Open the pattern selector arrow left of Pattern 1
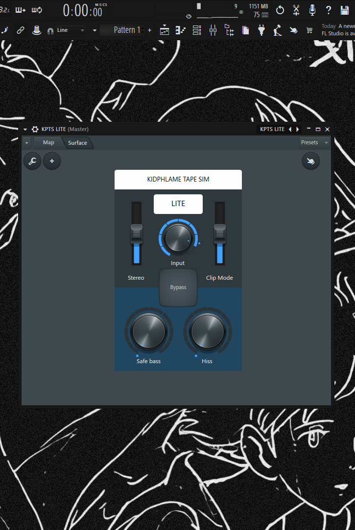This screenshot has width=355, height=530. [x=95, y=30]
